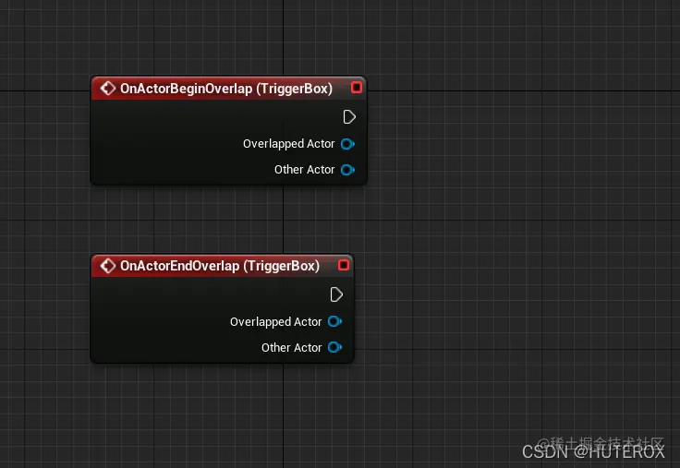
Task: Click Other Actor pin on OnActorEndOverlap node
Action: point(334,347)
